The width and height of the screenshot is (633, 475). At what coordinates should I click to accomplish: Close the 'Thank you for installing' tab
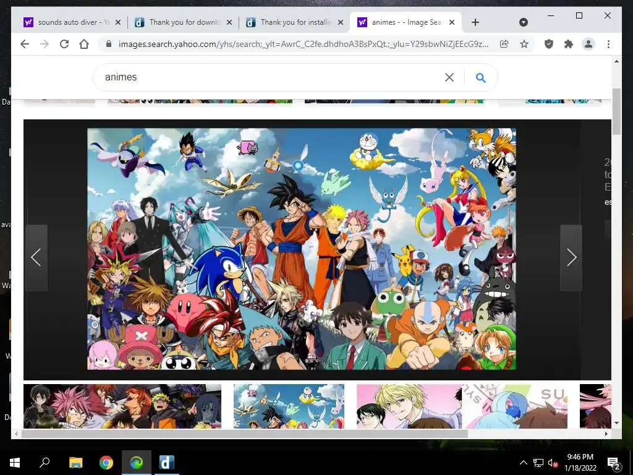point(341,22)
